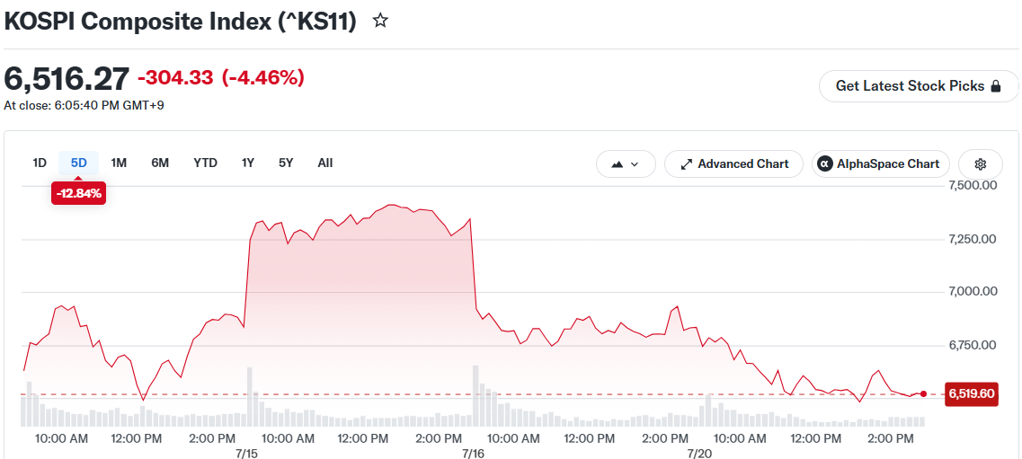This screenshot has width=1022, height=459.
Task: Click the 7,250.00 axis label
Action: 971,239
